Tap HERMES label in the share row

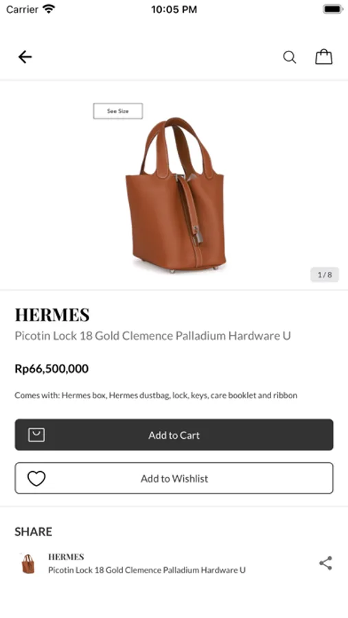click(x=66, y=557)
